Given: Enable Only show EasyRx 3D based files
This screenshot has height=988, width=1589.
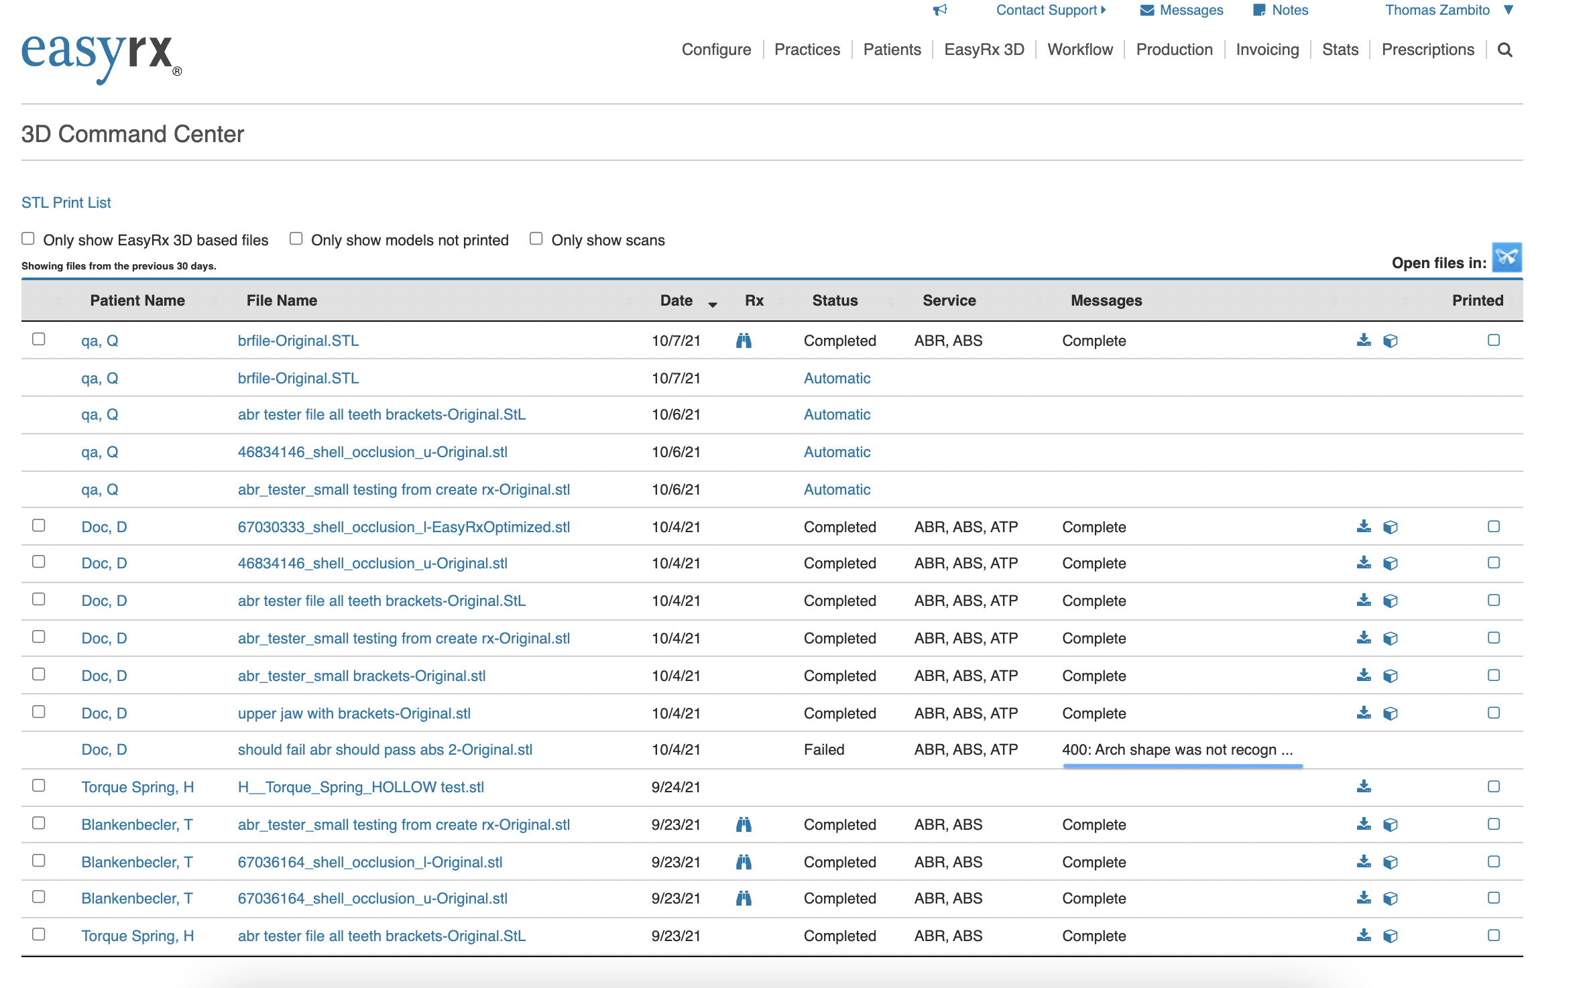Looking at the screenshot, I should pos(28,239).
